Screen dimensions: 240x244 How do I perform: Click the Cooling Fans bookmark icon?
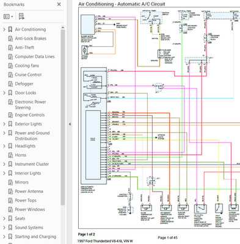[10, 66]
